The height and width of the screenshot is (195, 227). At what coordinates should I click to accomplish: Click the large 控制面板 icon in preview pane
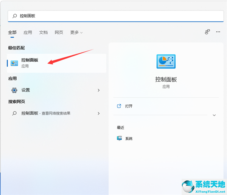click(x=166, y=62)
